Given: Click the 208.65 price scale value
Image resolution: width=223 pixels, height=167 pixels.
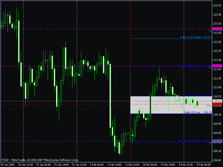Looking at the screenshot, I should coord(217,160).
